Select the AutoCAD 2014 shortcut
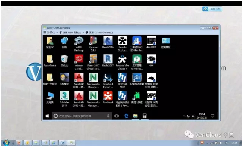 point(79,81)
